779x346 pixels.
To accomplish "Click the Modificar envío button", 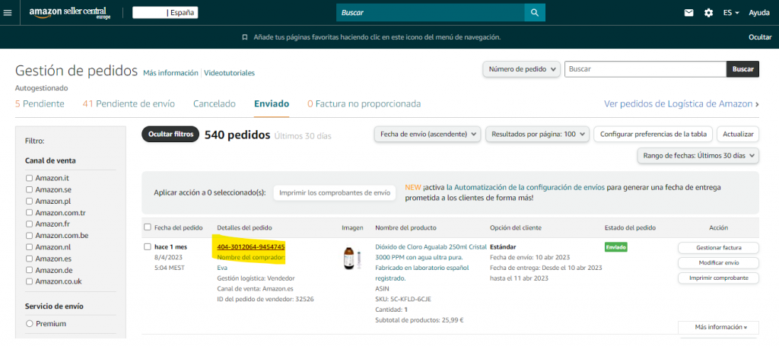I will coord(718,262).
